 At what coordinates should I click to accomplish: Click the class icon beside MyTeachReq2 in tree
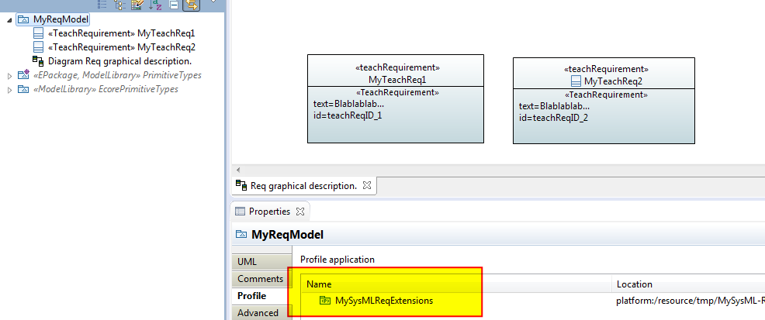coord(38,47)
